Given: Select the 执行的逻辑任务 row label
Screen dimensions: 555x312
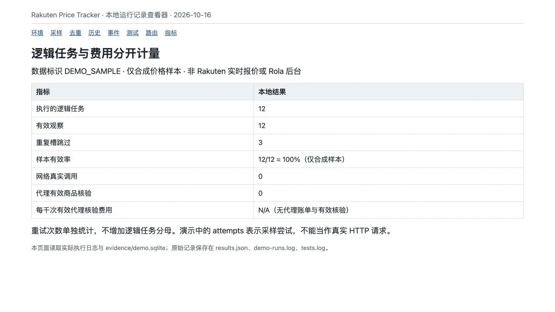Looking at the screenshot, I should (60, 109).
